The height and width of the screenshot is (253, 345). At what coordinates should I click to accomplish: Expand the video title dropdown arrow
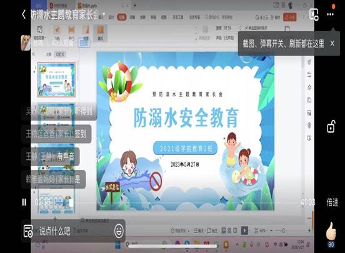tap(104, 14)
